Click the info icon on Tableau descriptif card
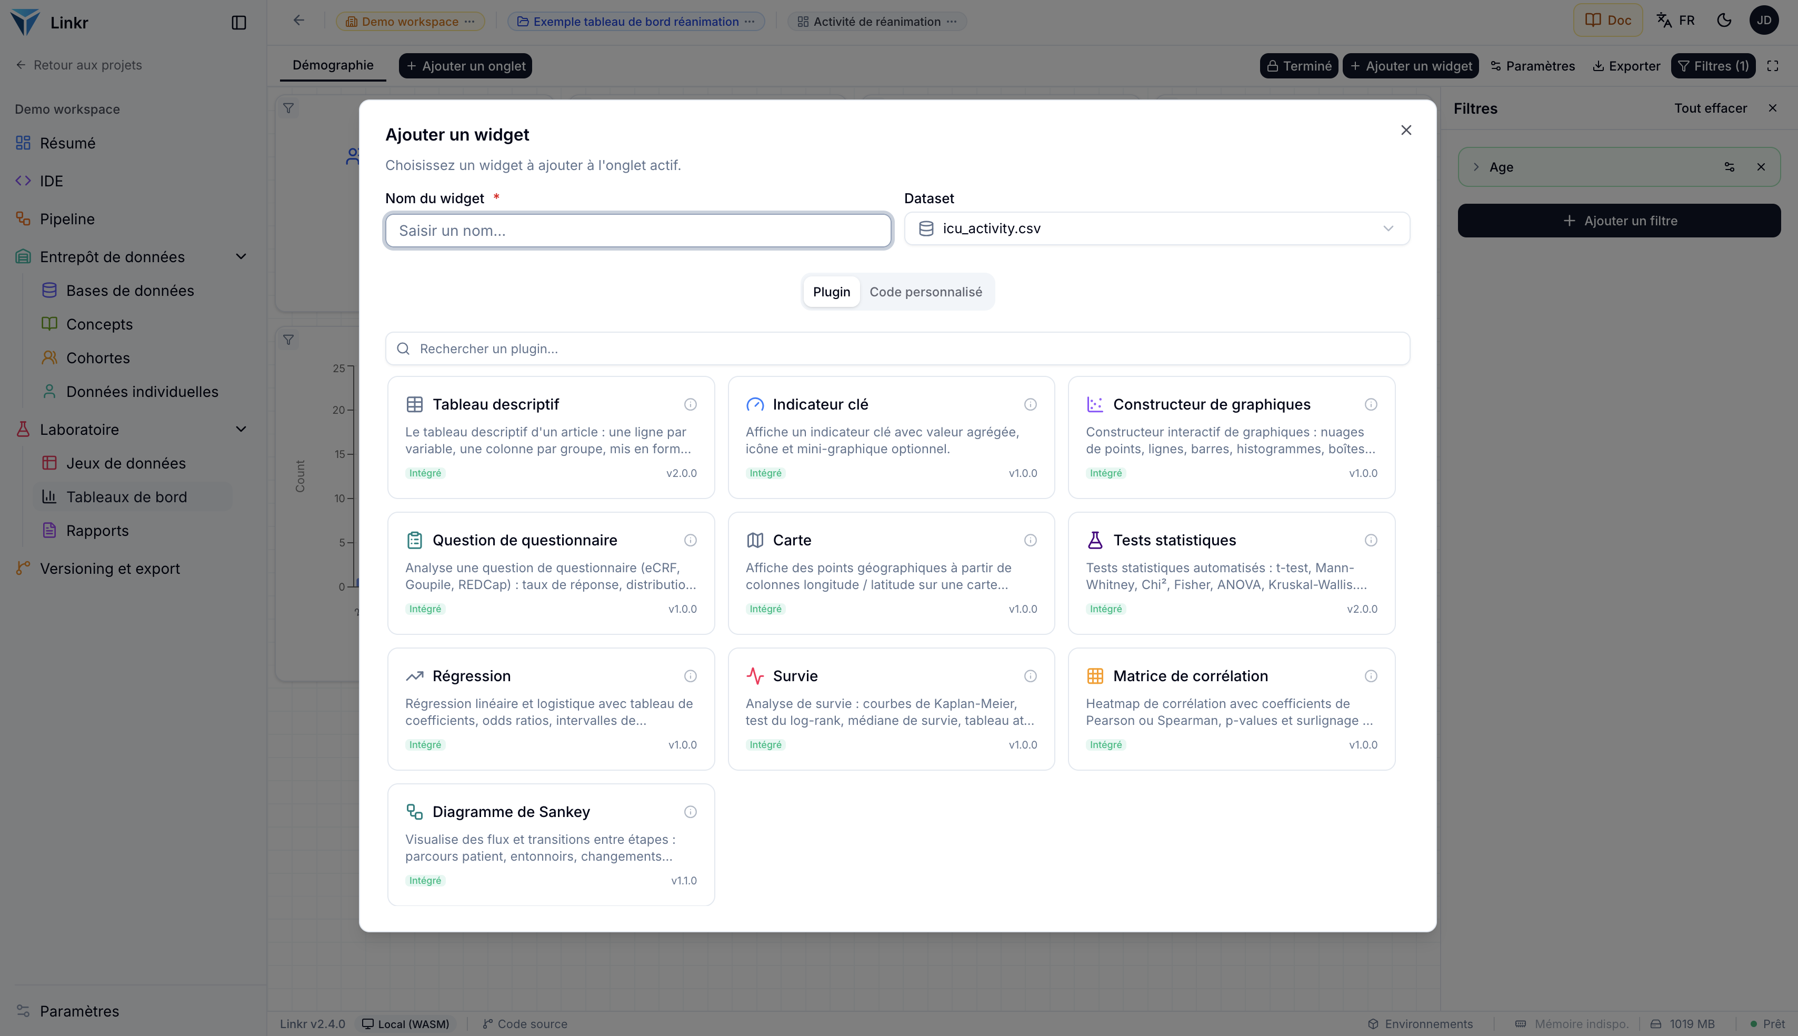Screen dimensions: 1798x1036 pyautogui.click(x=690, y=404)
